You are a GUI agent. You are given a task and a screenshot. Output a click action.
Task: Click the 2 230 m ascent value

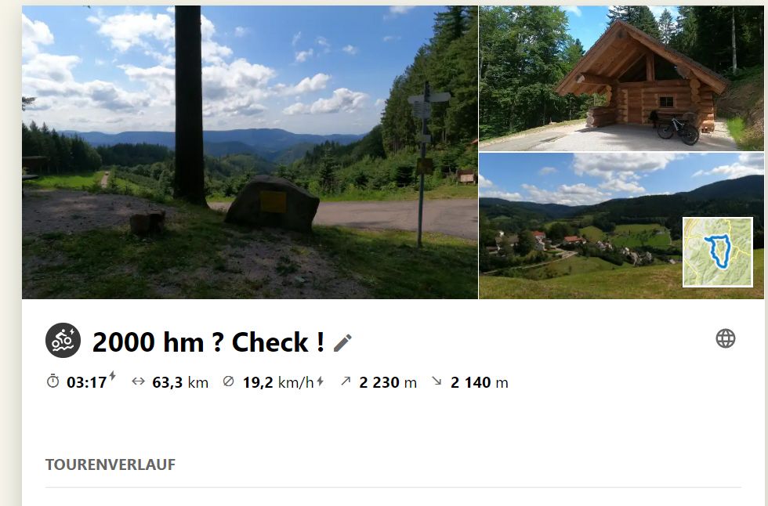pyautogui.click(x=388, y=382)
